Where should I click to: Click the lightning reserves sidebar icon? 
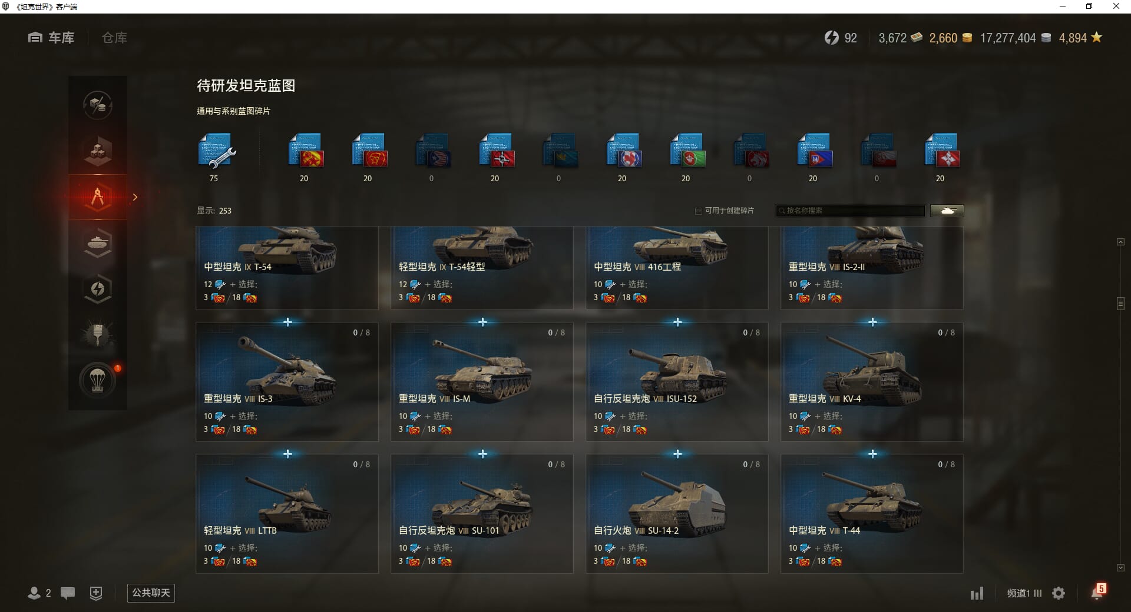pyautogui.click(x=98, y=289)
